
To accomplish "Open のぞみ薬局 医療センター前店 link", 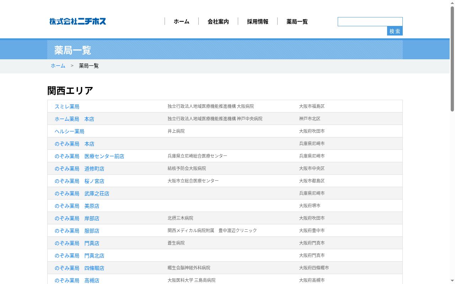I will click(x=89, y=156).
